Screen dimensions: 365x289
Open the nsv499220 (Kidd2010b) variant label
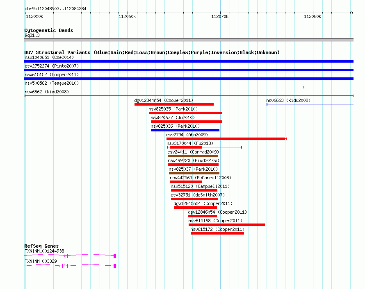[194, 160]
